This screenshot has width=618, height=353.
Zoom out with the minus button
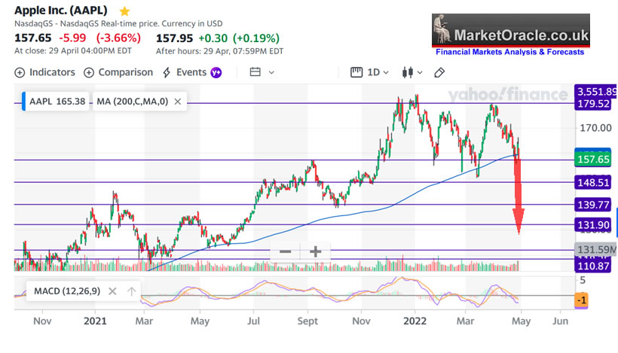click(x=286, y=251)
